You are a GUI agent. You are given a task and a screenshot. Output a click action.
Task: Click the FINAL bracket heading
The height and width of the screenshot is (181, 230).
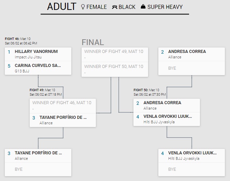[x=93, y=42]
